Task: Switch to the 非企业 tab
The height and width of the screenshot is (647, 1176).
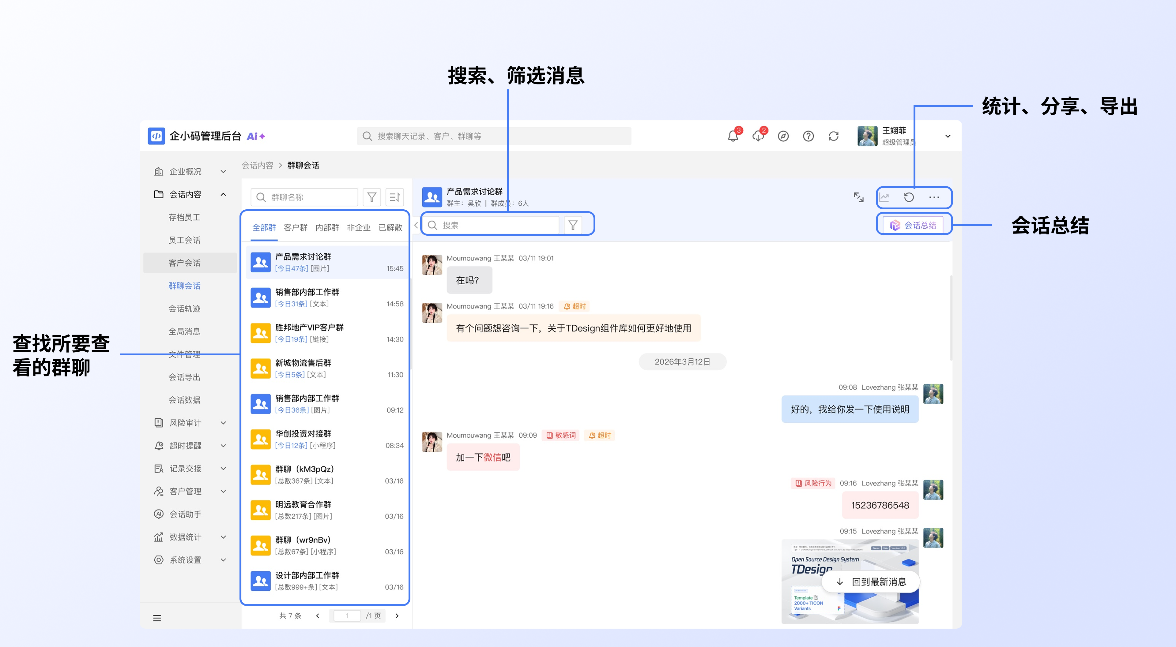Action: point(358,227)
